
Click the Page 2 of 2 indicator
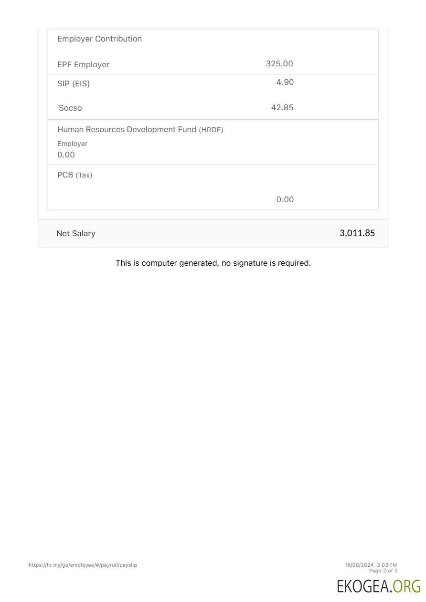click(383, 571)
